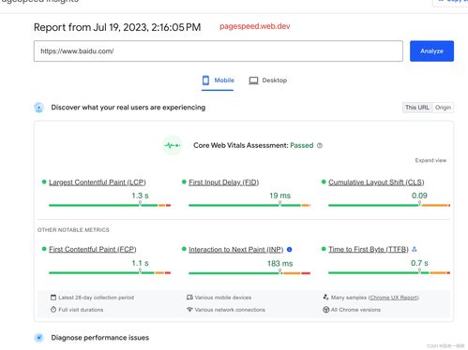Click the CLS value 0.09
This screenshot has width=468, height=350.
pos(419,196)
